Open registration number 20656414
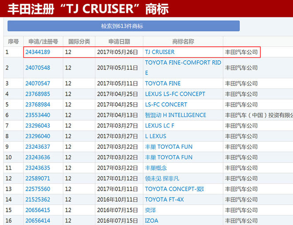 click(x=38, y=221)
